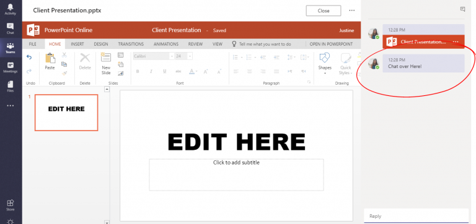This screenshot has width=476, height=224.
Task: Open the Font Color dropdown arrow
Action: [x=196, y=72]
